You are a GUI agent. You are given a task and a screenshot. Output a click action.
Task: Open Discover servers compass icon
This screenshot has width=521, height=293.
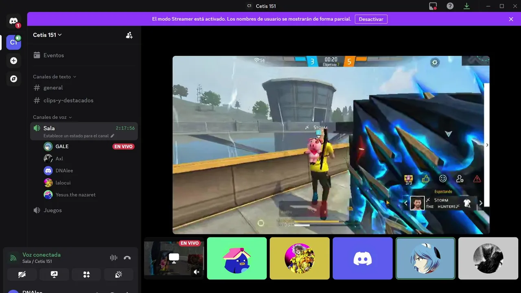(13, 79)
